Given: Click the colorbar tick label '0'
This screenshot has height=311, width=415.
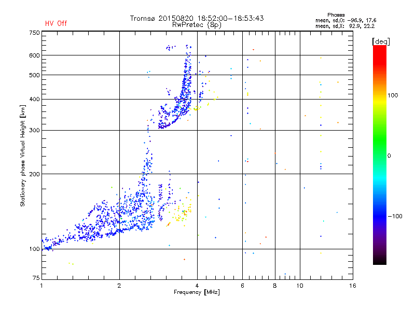Looking at the screenshot, I should tap(389, 156).
